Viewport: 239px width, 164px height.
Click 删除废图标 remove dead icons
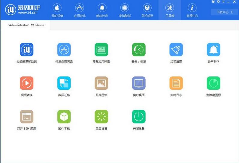tap(213, 83)
